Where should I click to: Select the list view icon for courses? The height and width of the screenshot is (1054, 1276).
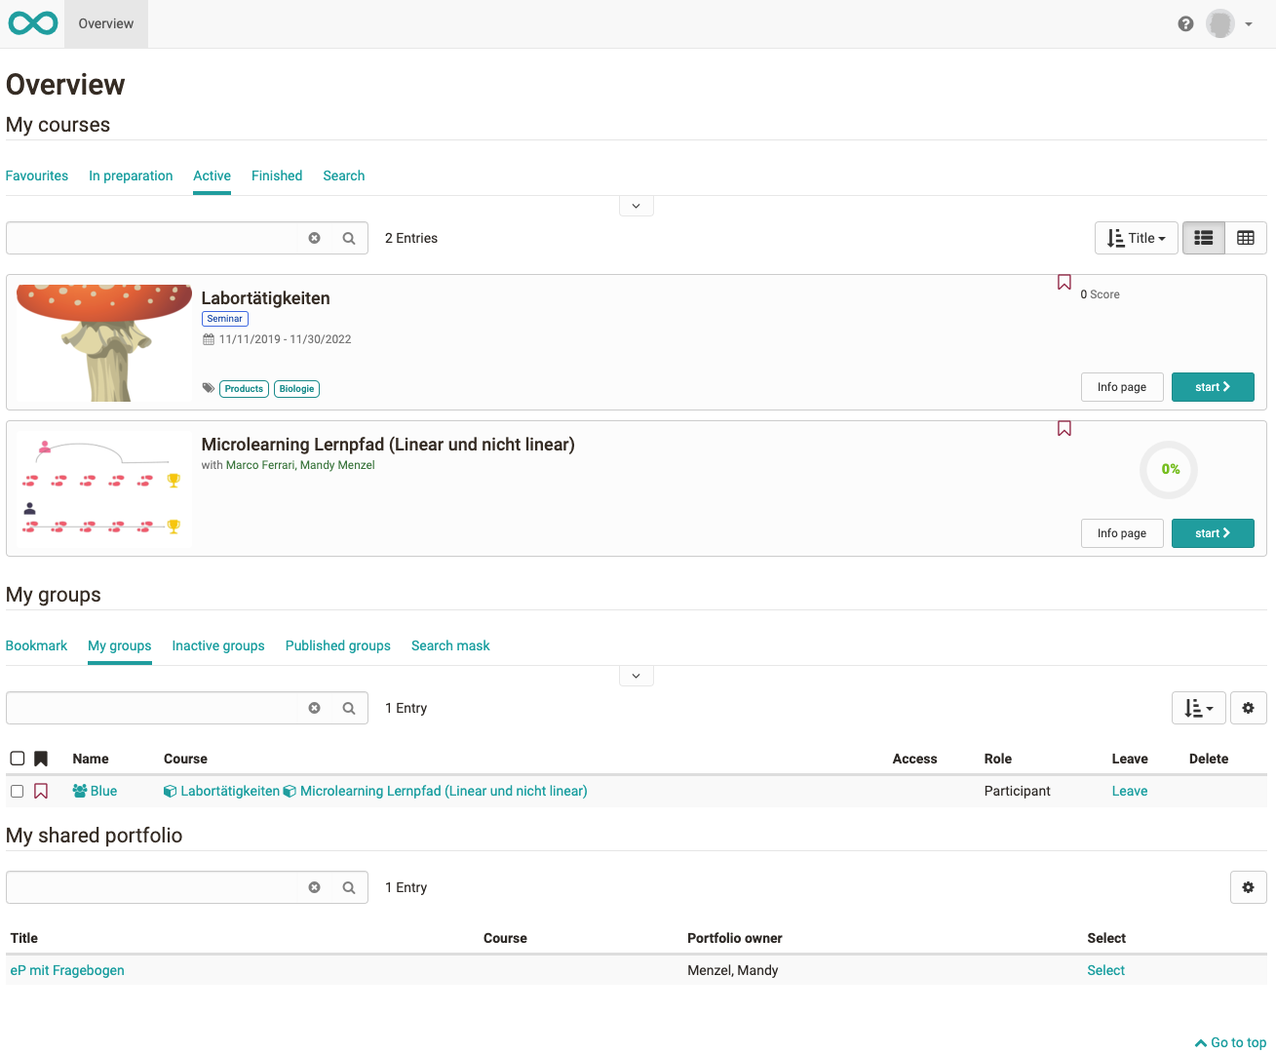[1203, 237]
